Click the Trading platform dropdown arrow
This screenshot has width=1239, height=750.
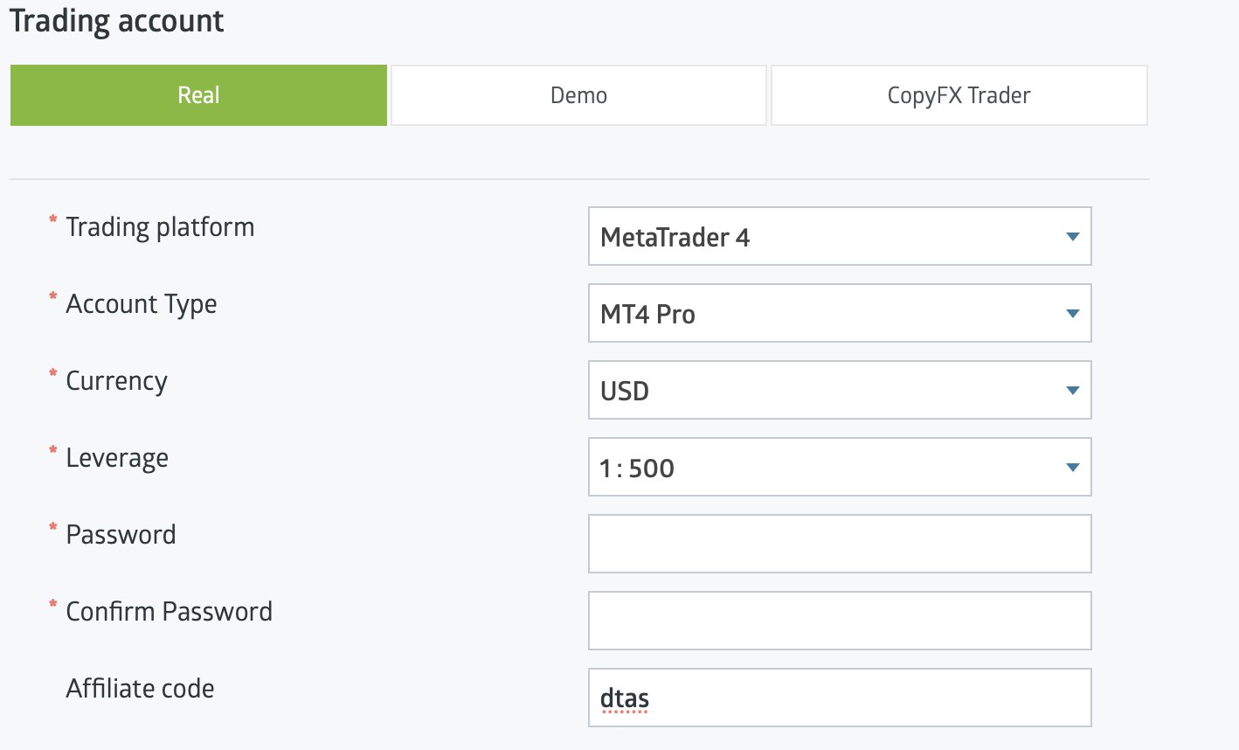click(1073, 237)
